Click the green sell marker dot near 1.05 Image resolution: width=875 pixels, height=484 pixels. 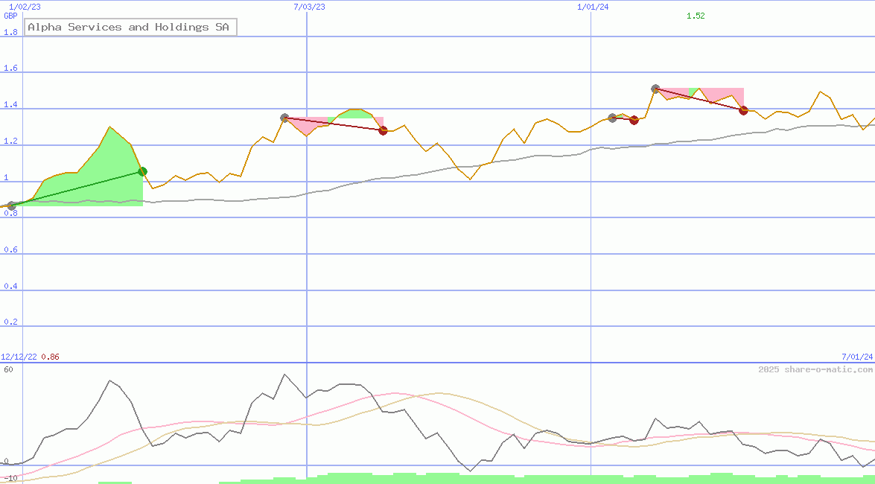point(143,172)
